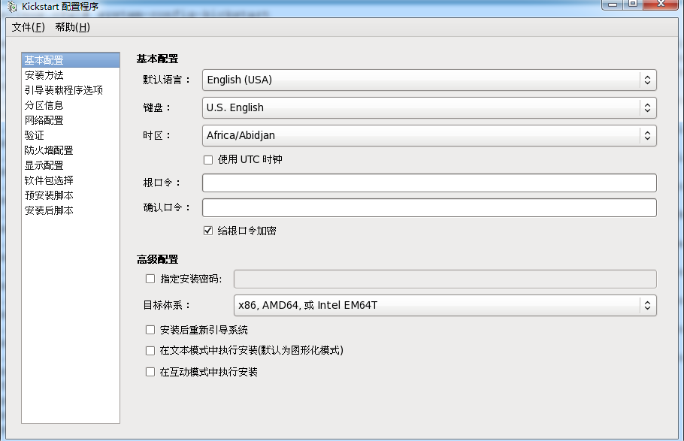Enable 指定安装密码 checkbox
Viewport: 684px width, 441px height.
(x=150, y=279)
